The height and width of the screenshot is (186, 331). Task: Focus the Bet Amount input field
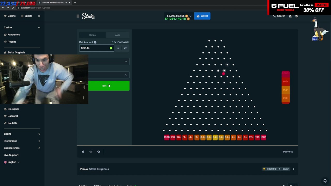(x=96, y=48)
